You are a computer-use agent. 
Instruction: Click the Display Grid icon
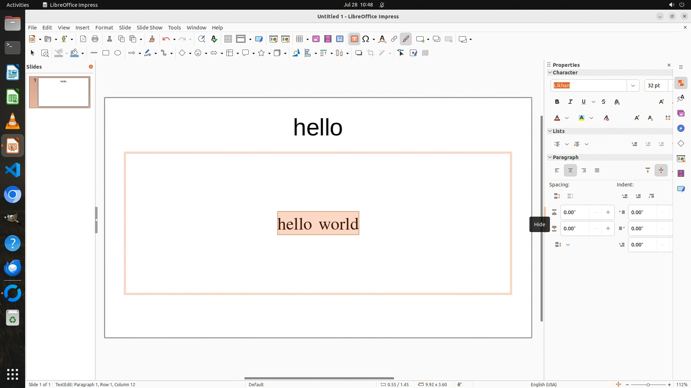pyautogui.click(x=228, y=39)
